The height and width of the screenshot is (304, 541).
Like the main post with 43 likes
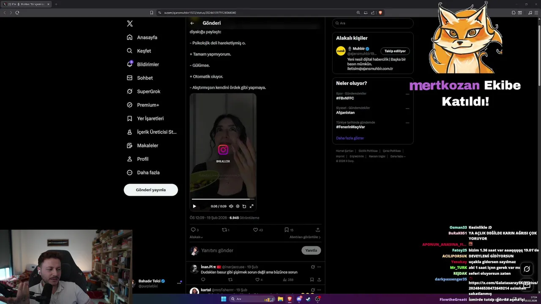pyautogui.click(x=257, y=230)
